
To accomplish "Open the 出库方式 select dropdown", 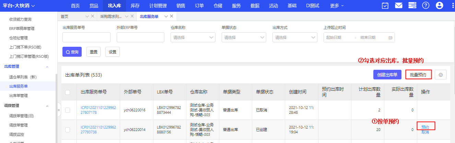I will tap(295, 37).
